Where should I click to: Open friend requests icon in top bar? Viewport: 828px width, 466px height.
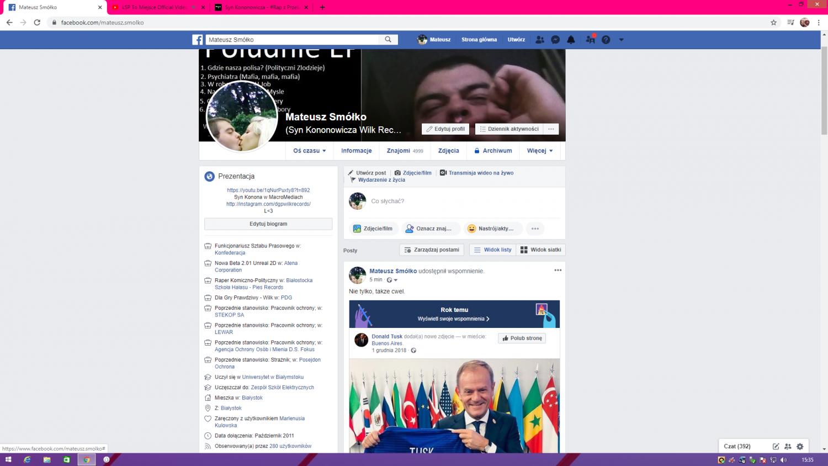[540, 40]
